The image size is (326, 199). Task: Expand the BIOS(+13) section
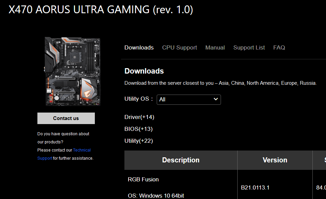(138, 129)
